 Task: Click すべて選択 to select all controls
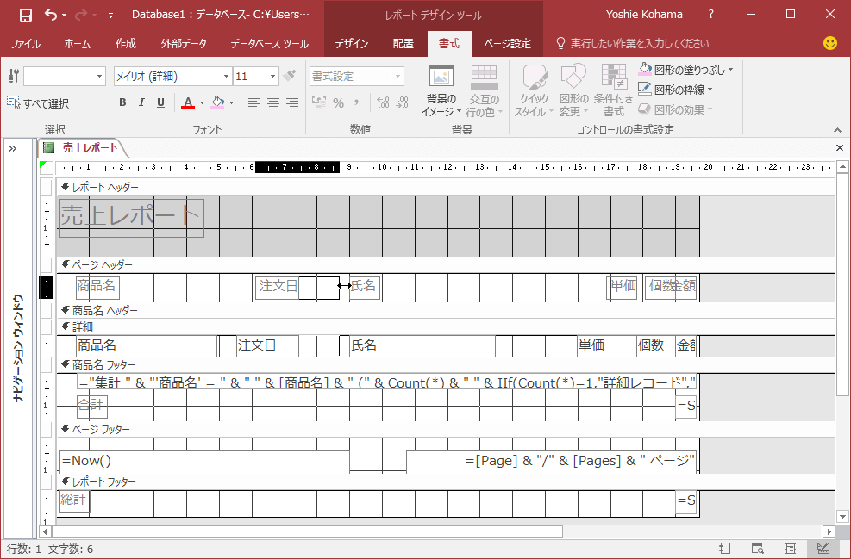pos(38,103)
